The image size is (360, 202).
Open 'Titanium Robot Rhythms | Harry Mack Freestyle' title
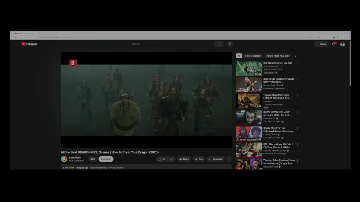(279, 162)
